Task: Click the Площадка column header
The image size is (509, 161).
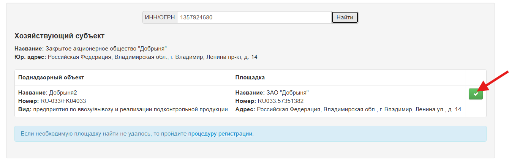Action: click(250, 77)
